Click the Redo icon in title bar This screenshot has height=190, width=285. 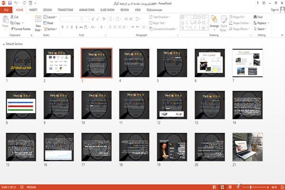point(24,3)
